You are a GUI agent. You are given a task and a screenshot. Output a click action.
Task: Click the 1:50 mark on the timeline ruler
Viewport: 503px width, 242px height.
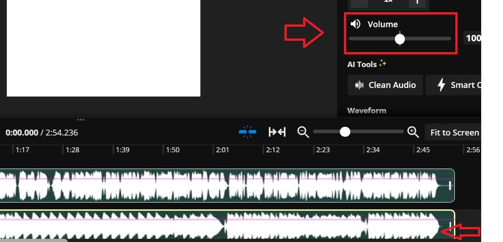pyautogui.click(x=173, y=150)
